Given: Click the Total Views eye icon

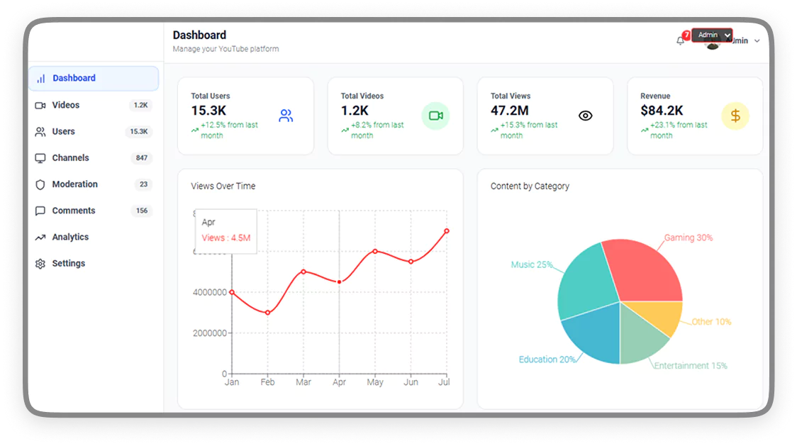Looking at the screenshot, I should (x=585, y=116).
